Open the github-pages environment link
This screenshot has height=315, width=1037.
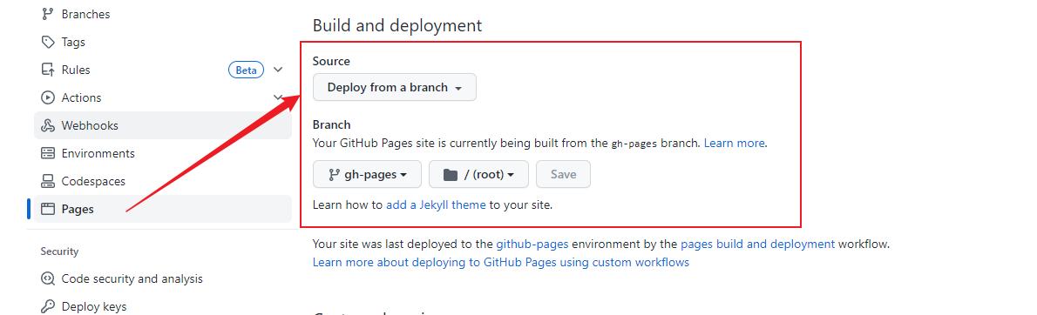tap(532, 244)
